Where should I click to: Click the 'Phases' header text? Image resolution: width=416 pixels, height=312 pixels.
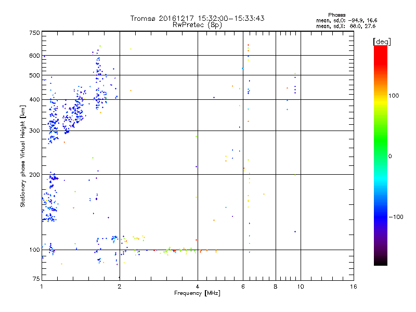(336, 15)
